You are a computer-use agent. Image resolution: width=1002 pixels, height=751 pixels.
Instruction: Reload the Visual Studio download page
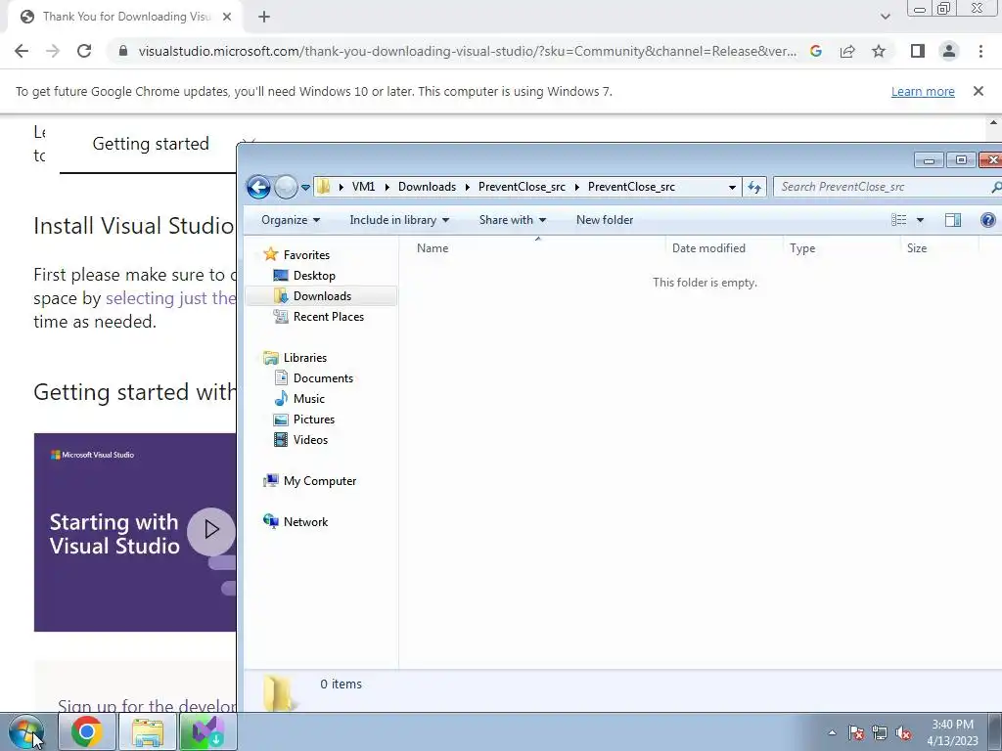point(84,51)
